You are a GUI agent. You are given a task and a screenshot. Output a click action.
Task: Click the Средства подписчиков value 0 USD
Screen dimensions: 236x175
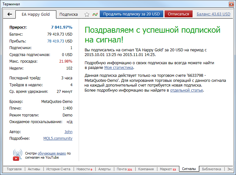click(x=67, y=55)
